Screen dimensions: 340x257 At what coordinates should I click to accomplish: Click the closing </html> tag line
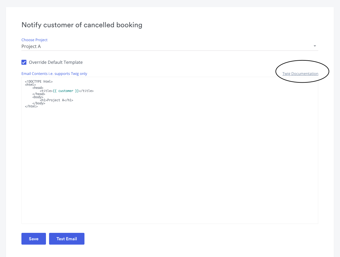coord(31,106)
